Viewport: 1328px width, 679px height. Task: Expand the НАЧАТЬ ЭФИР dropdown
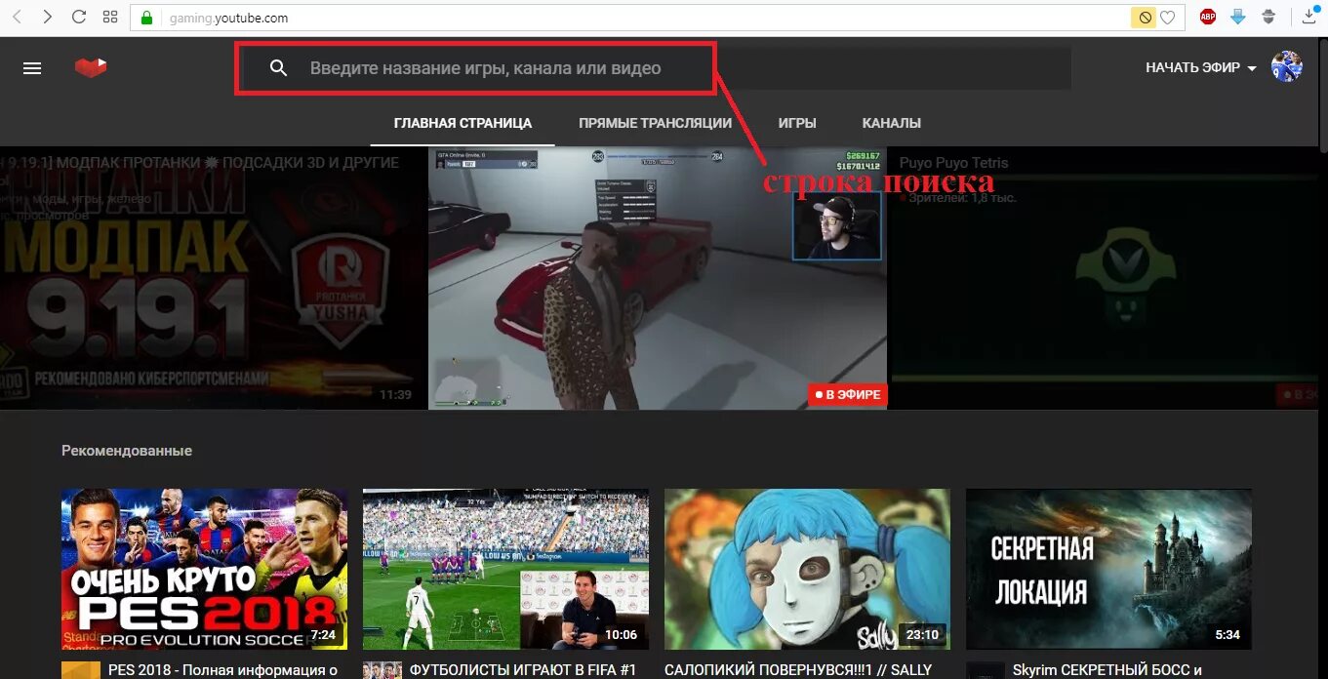(1201, 68)
